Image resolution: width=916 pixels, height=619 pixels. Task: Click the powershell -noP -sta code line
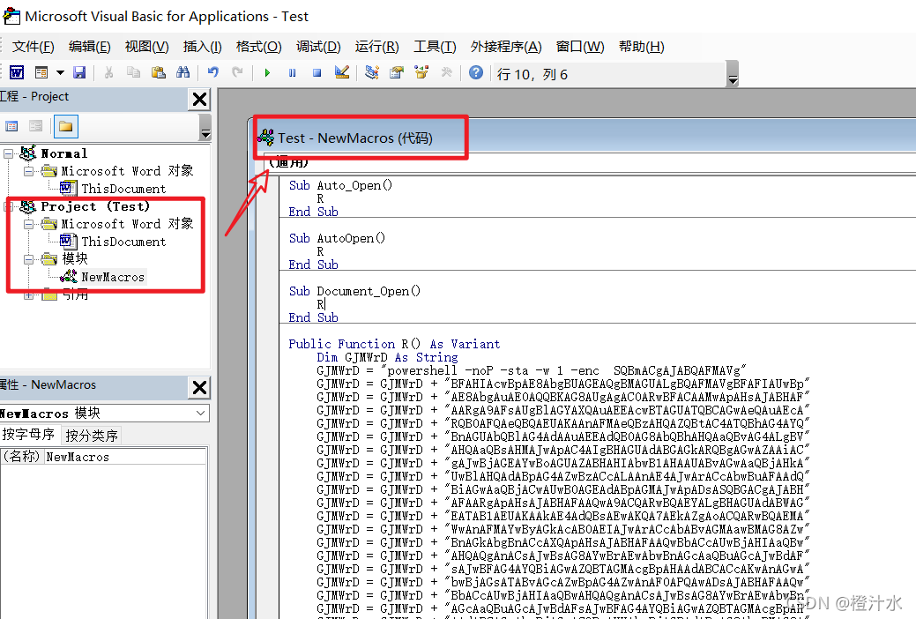[532, 370]
